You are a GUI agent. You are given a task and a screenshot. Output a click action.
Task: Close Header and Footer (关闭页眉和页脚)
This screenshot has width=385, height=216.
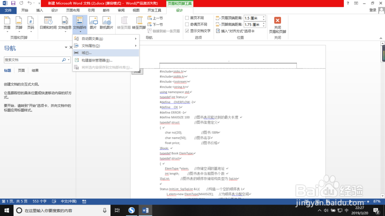pyautogui.click(x=278, y=25)
